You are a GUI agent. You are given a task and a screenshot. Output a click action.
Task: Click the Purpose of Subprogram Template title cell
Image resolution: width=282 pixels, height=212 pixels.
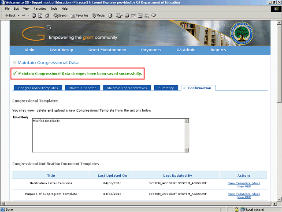(51, 194)
